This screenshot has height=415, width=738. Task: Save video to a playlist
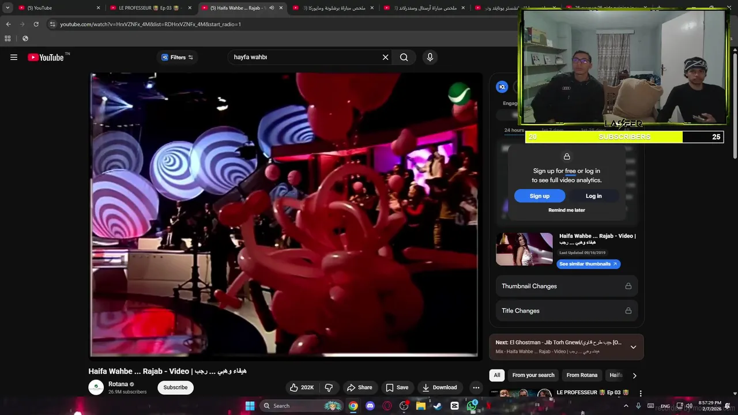[x=397, y=387]
